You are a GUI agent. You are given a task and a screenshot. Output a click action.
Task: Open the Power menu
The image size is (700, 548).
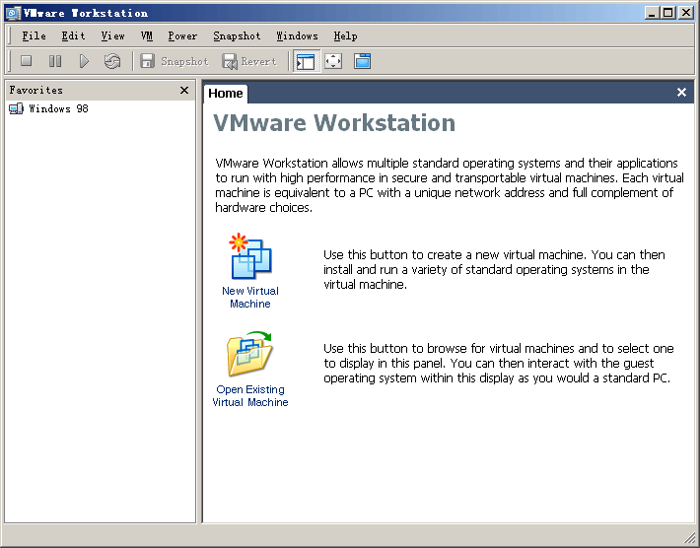click(182, 35)
